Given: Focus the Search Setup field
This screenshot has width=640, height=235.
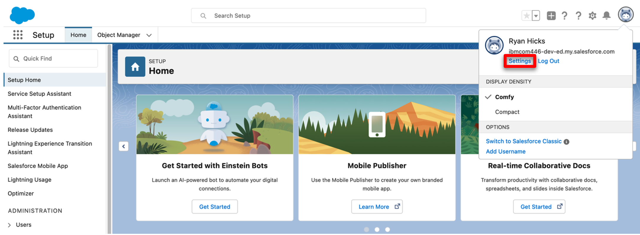Looking at the screenshot, I should tap(308, 16).
